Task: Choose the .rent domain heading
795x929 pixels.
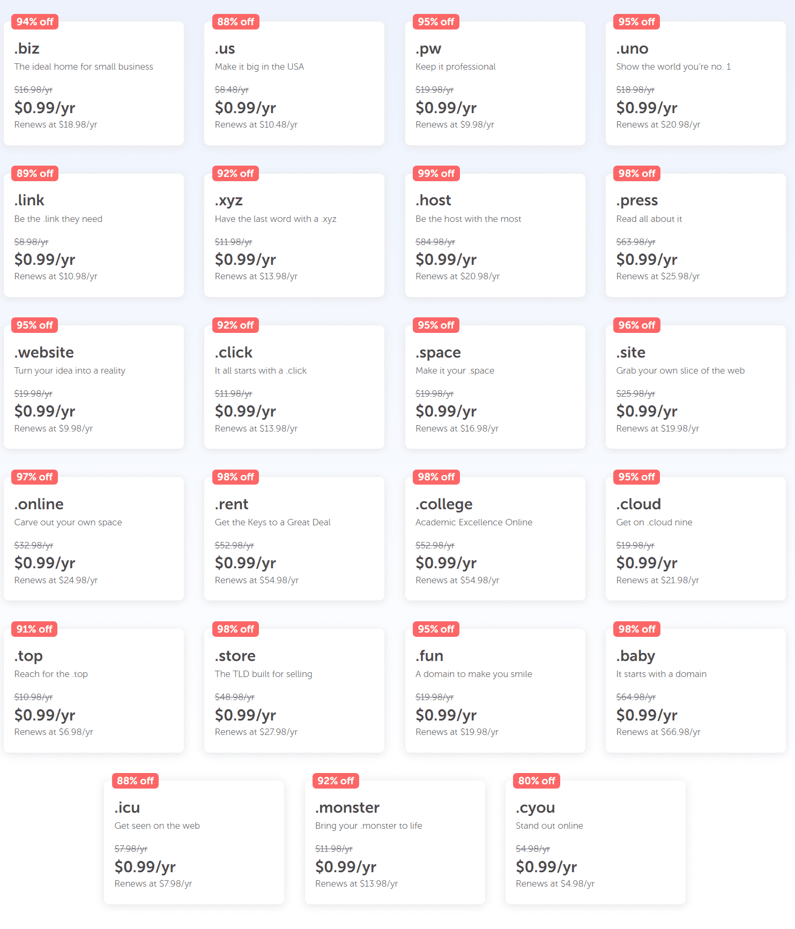Action: click(232, 504)
